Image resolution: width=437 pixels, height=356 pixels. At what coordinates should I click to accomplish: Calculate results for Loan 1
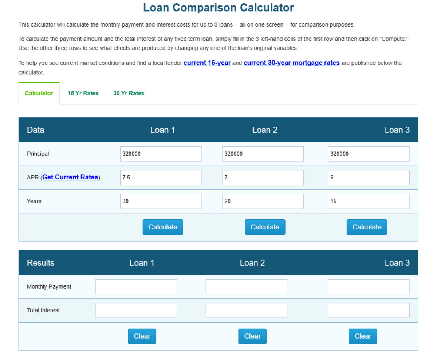click(162, 227)
